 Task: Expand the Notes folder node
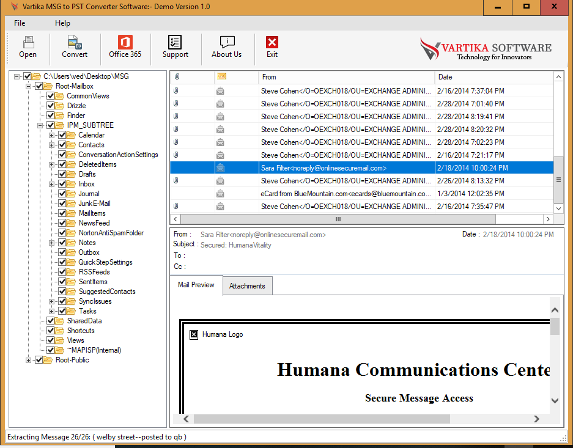point(52,243)
